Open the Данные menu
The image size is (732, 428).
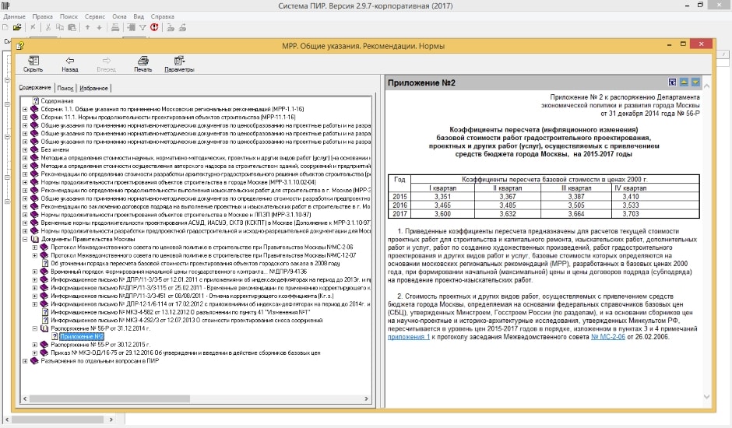coord(14,16)
